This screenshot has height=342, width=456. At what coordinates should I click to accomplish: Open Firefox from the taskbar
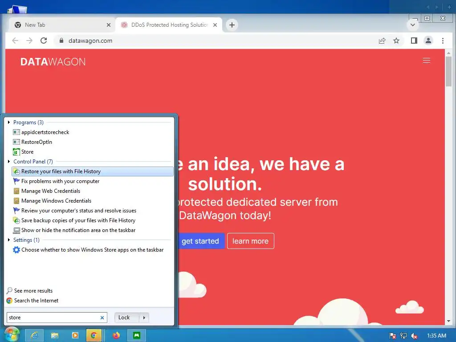click(x=116, y=335)
